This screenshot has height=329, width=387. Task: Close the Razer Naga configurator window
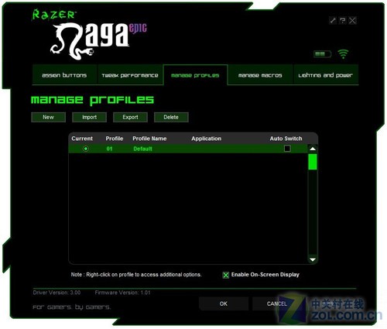(352, 20)
